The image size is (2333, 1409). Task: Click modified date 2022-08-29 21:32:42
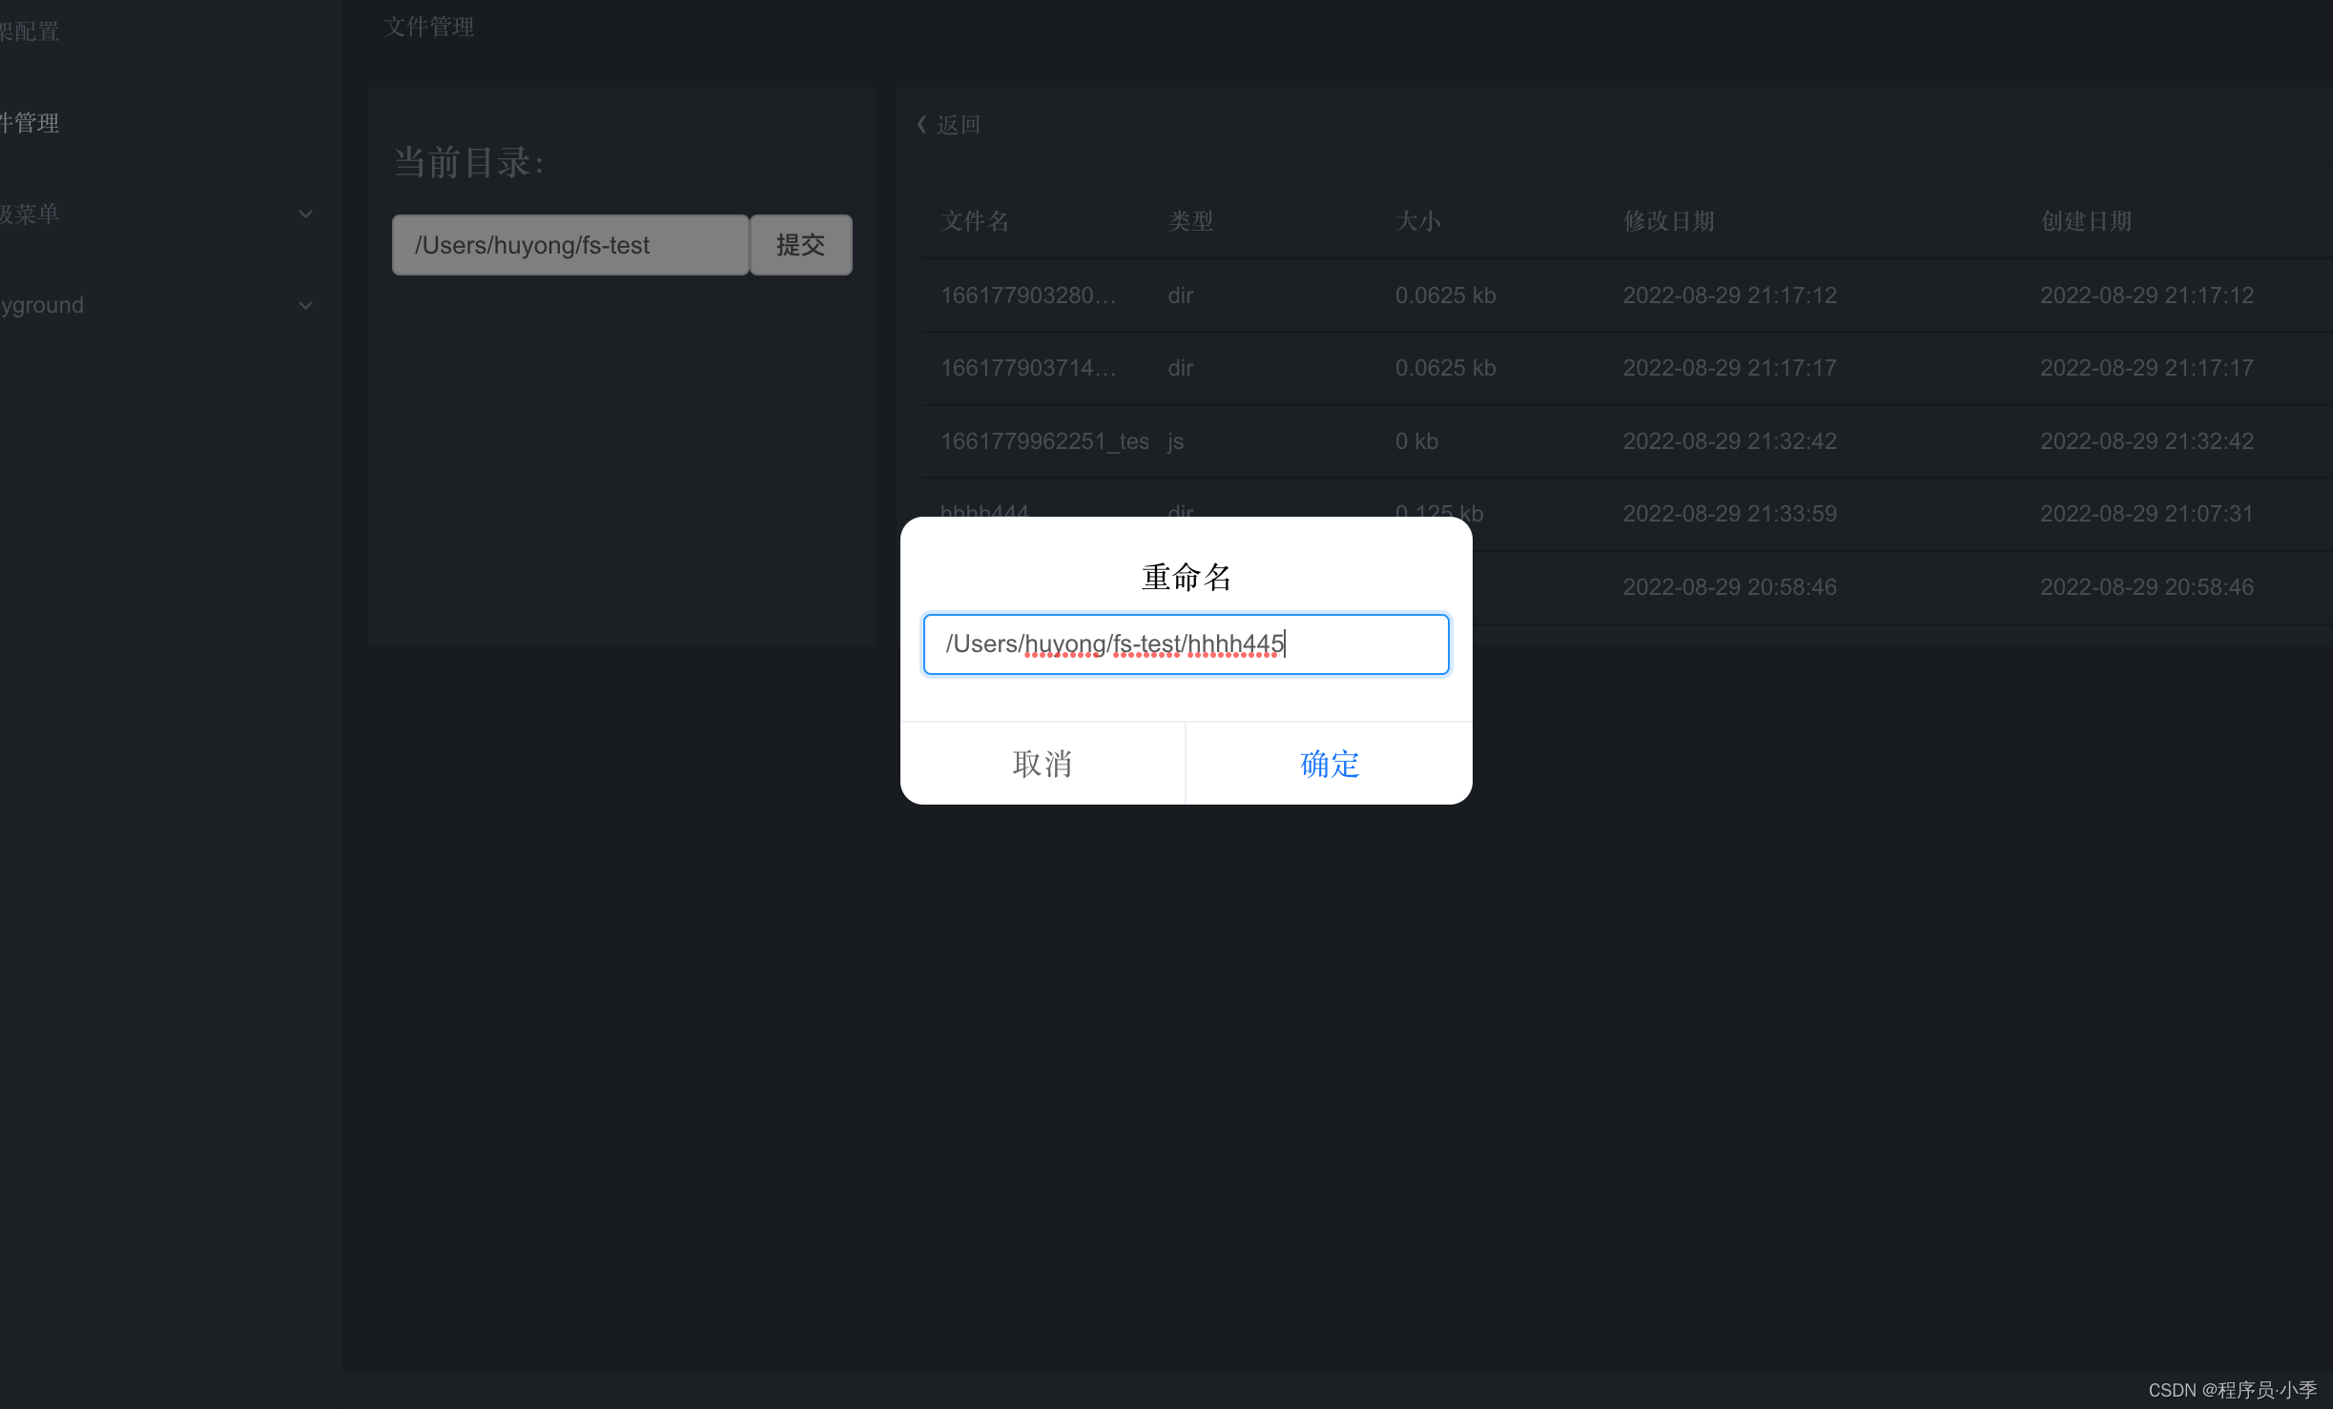click(1729, 441)
